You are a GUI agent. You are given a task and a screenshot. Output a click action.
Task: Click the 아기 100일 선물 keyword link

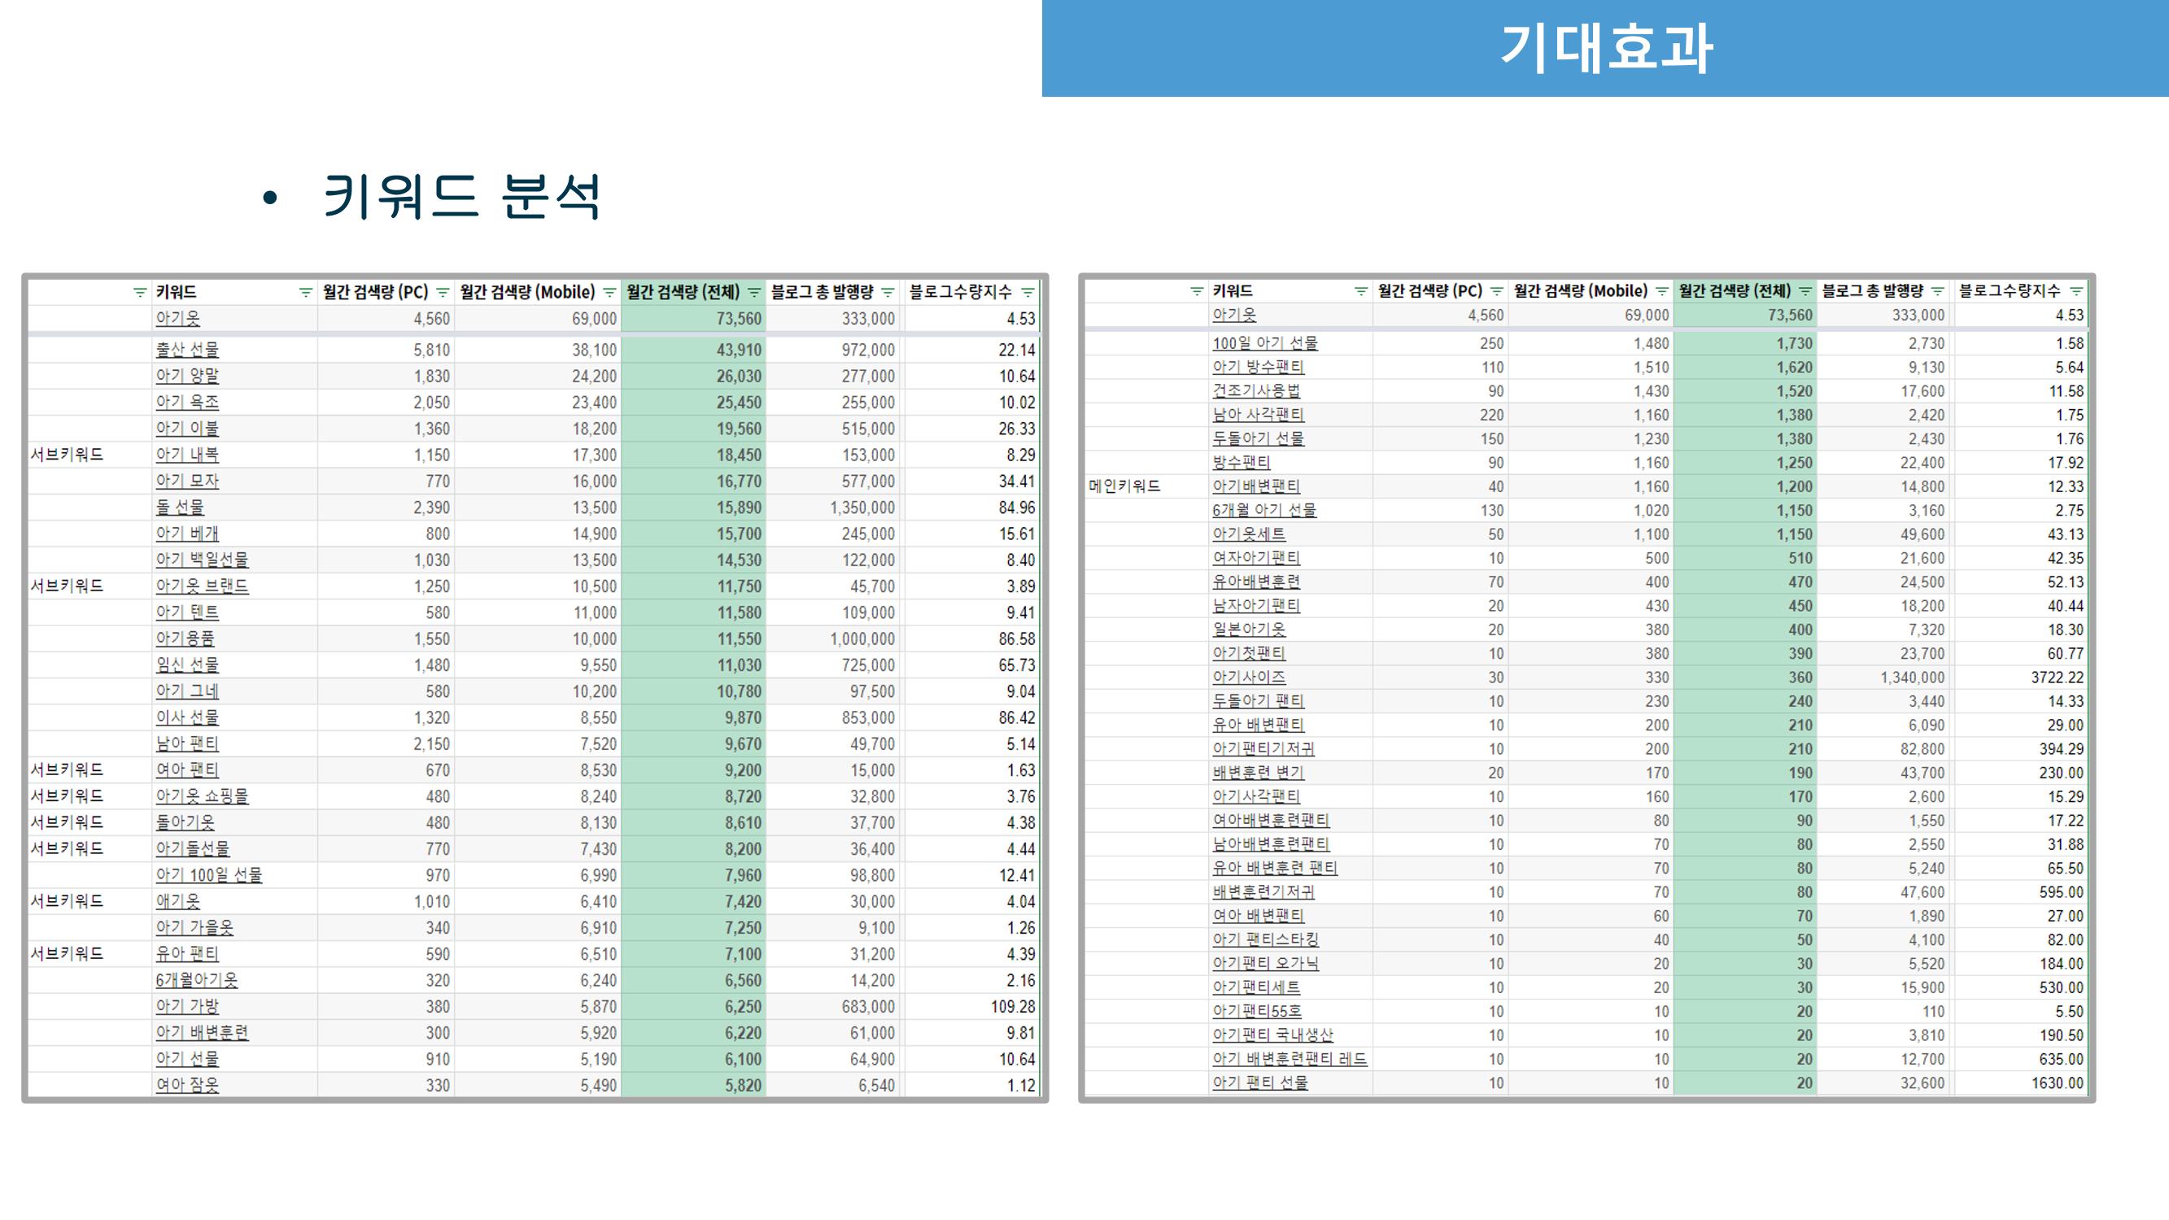(209, 875)
